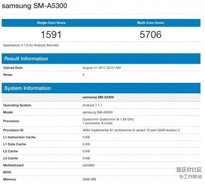This screenshot has width=205, height=184.
Task: Click the ARM implementer 81 Processor ID value
Action: click(131, 130)
